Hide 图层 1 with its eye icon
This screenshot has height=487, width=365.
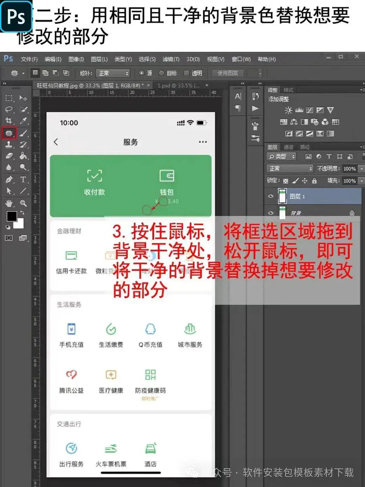270,196
